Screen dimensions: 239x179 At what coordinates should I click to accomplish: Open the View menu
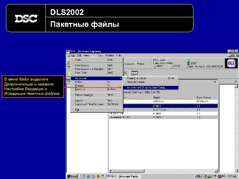coord(86,56)
